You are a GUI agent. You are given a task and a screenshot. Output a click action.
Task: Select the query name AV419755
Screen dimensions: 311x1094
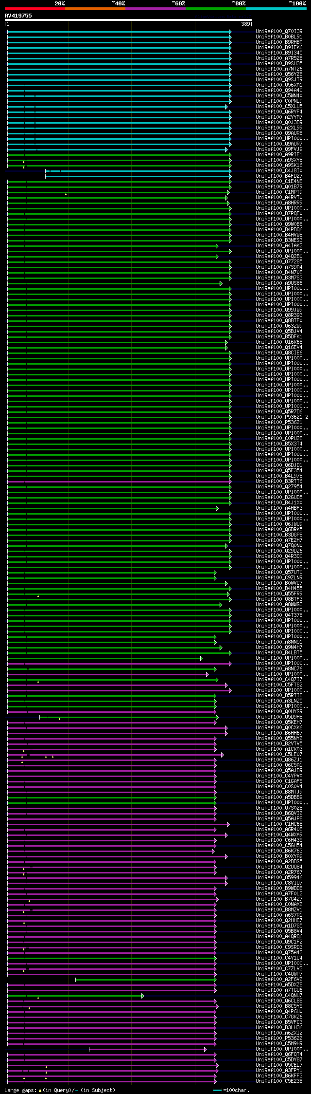click(18, 16)
